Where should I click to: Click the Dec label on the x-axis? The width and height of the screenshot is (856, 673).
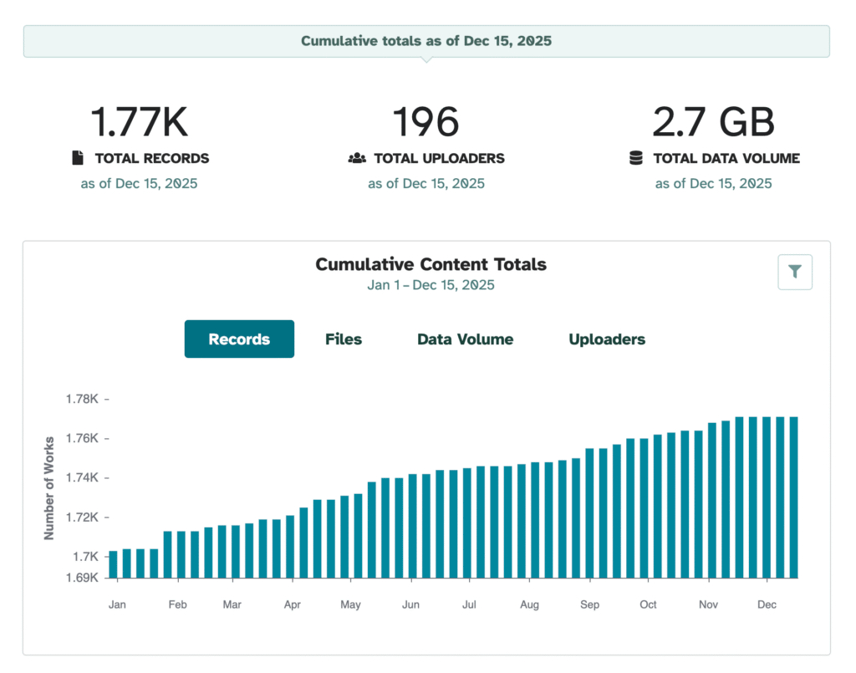coord(767,604)
